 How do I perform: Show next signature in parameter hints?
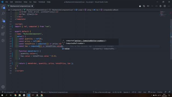click(x=63, y=44)
